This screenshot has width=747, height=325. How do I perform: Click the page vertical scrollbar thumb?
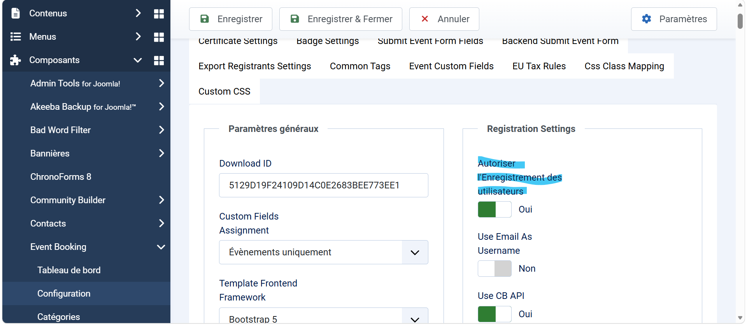tap(740, 21)
